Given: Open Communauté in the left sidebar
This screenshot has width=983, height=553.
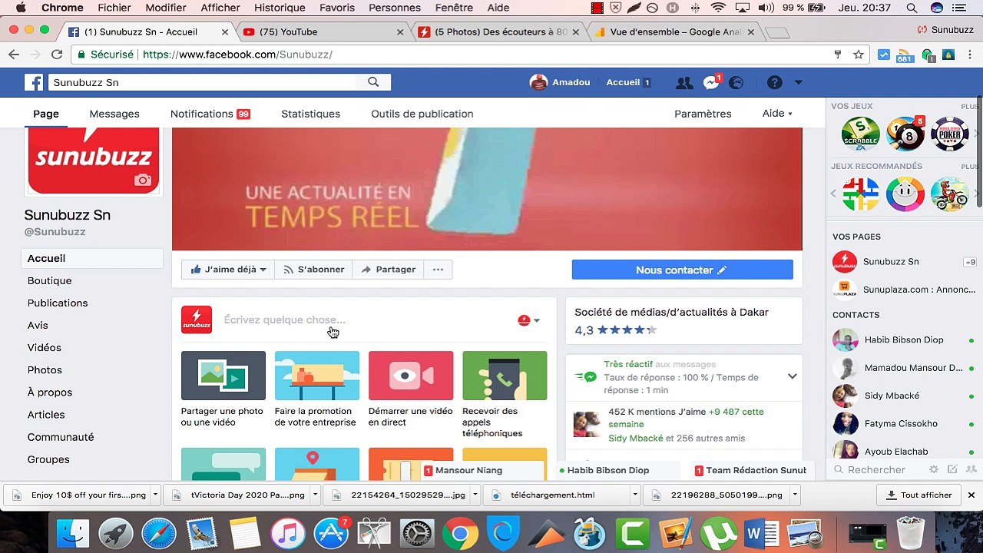Looking at the screenshot, I should (61, 437).
